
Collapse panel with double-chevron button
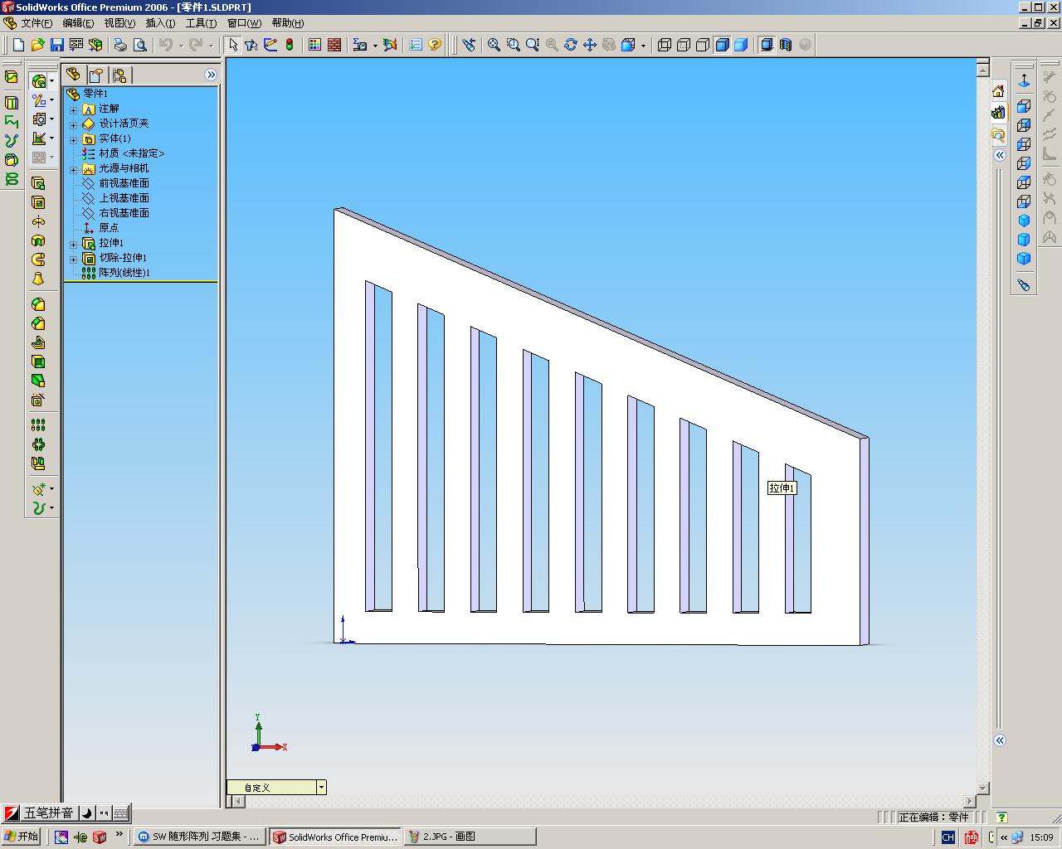click(x=211, y=75)
